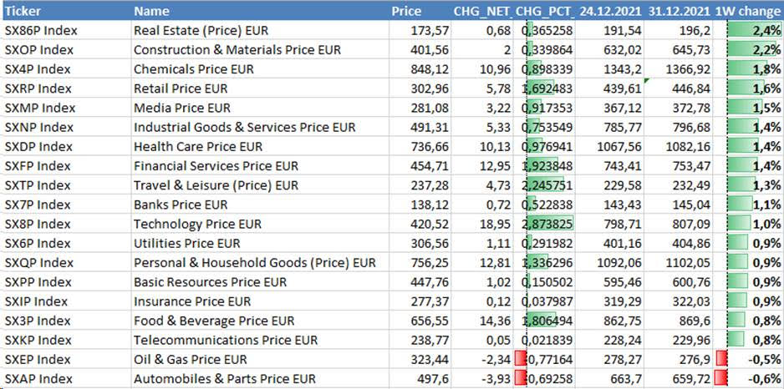Select the CHG_PCT header cell
Image resolution: width=784 pixels, height=389 pixels.
tap(543, 11)
